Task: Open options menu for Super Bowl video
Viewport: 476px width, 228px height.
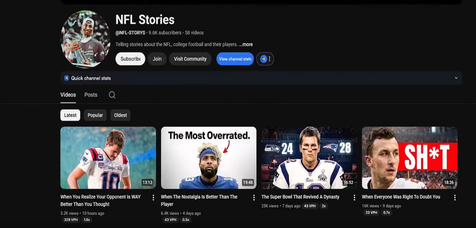Action: point(354,198)
